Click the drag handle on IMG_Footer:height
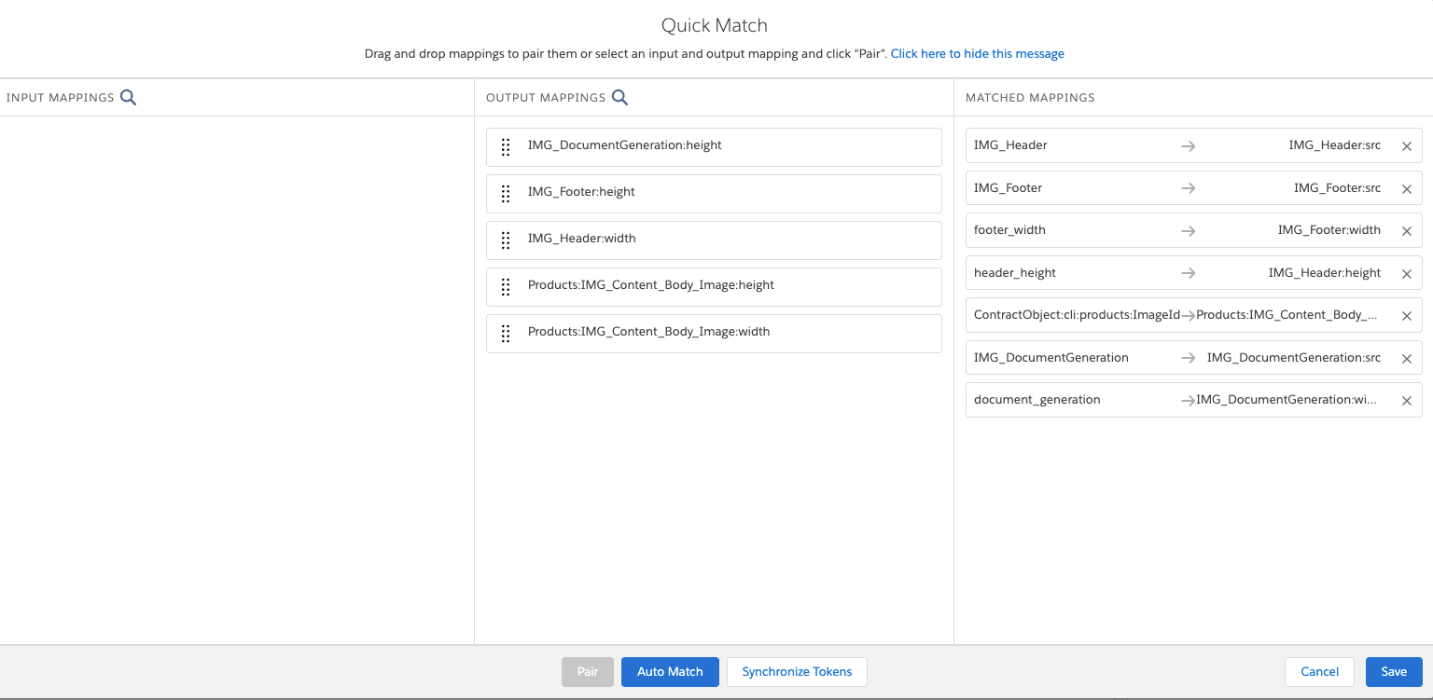 pyautogui.click(x=505, y=193)
